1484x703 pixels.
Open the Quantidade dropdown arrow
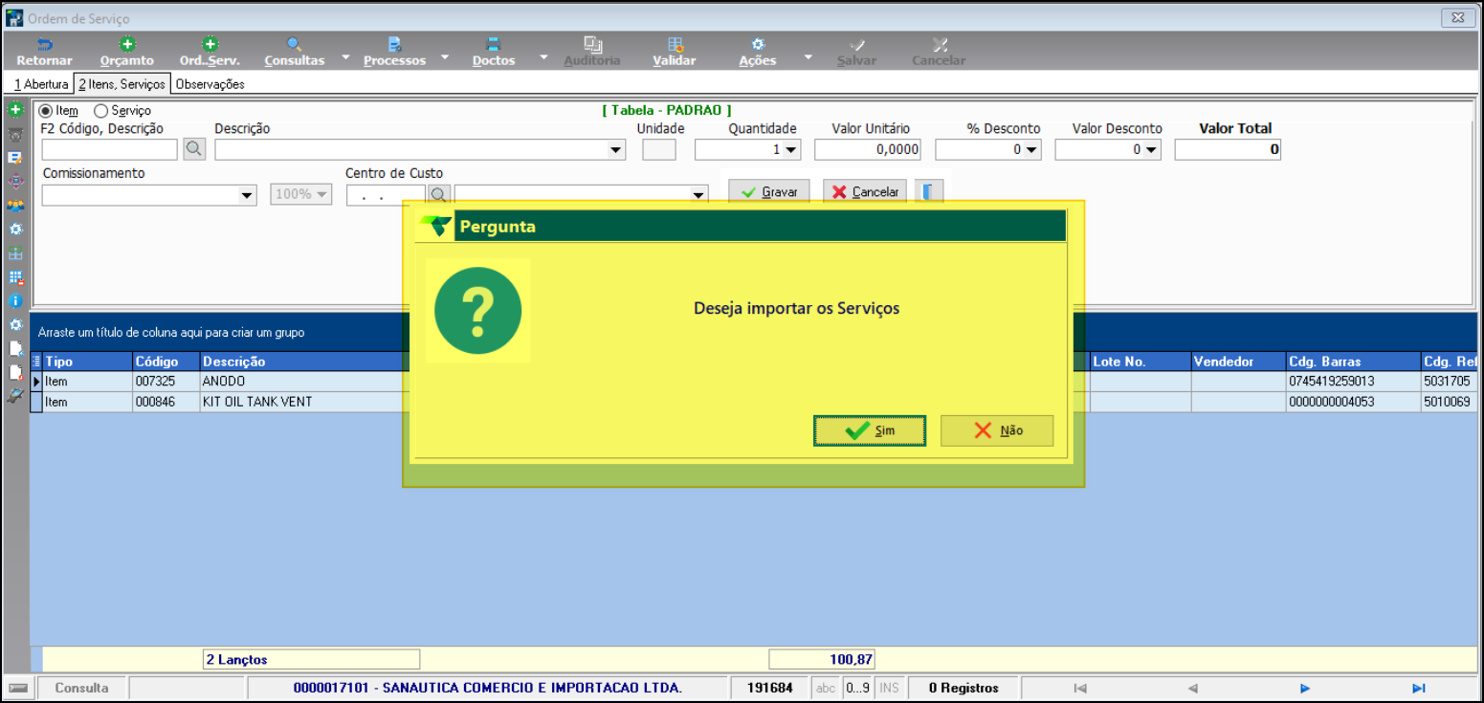(x=791, y=150)
